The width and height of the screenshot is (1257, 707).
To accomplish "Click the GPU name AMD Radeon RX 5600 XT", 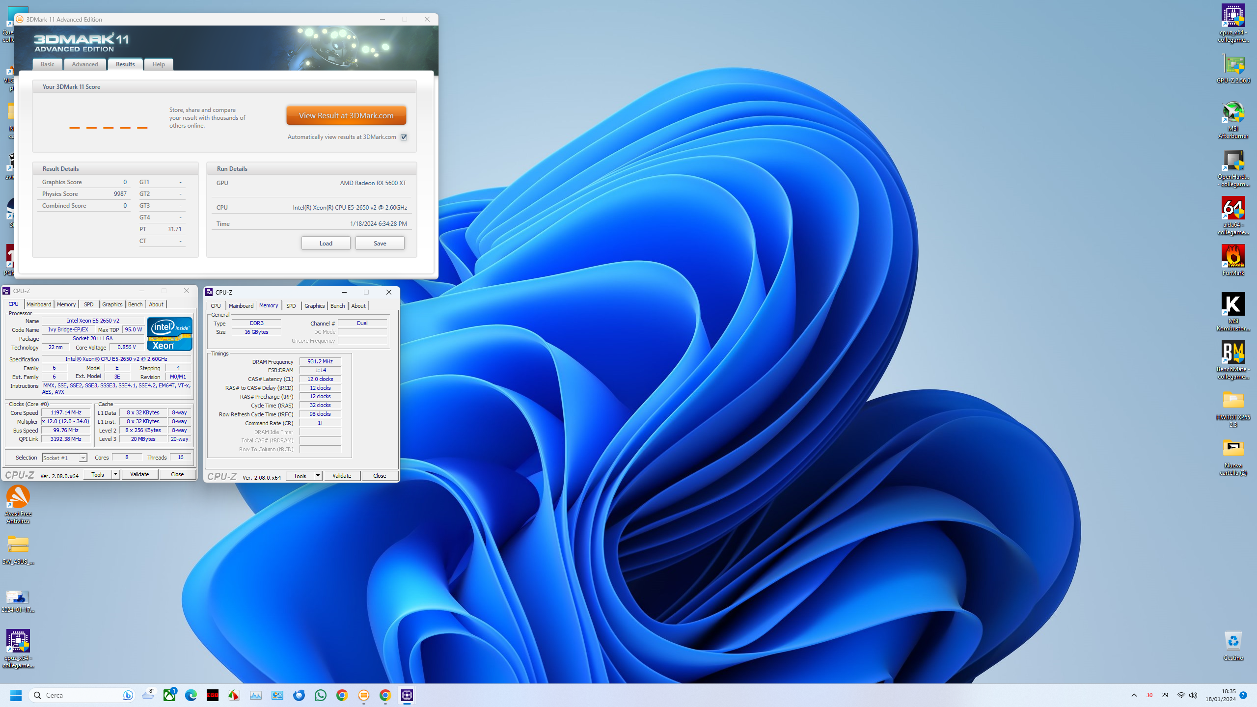I will pyautogui.click(x=373, y=183).
